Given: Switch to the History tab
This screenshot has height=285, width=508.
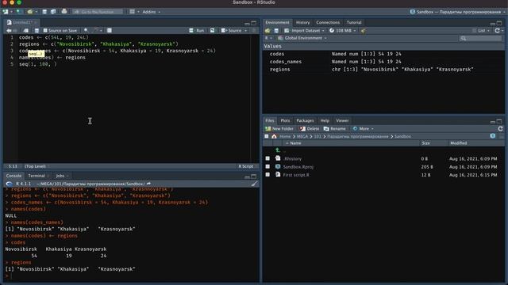Looking at the screenshot, I should click(302, 22).
